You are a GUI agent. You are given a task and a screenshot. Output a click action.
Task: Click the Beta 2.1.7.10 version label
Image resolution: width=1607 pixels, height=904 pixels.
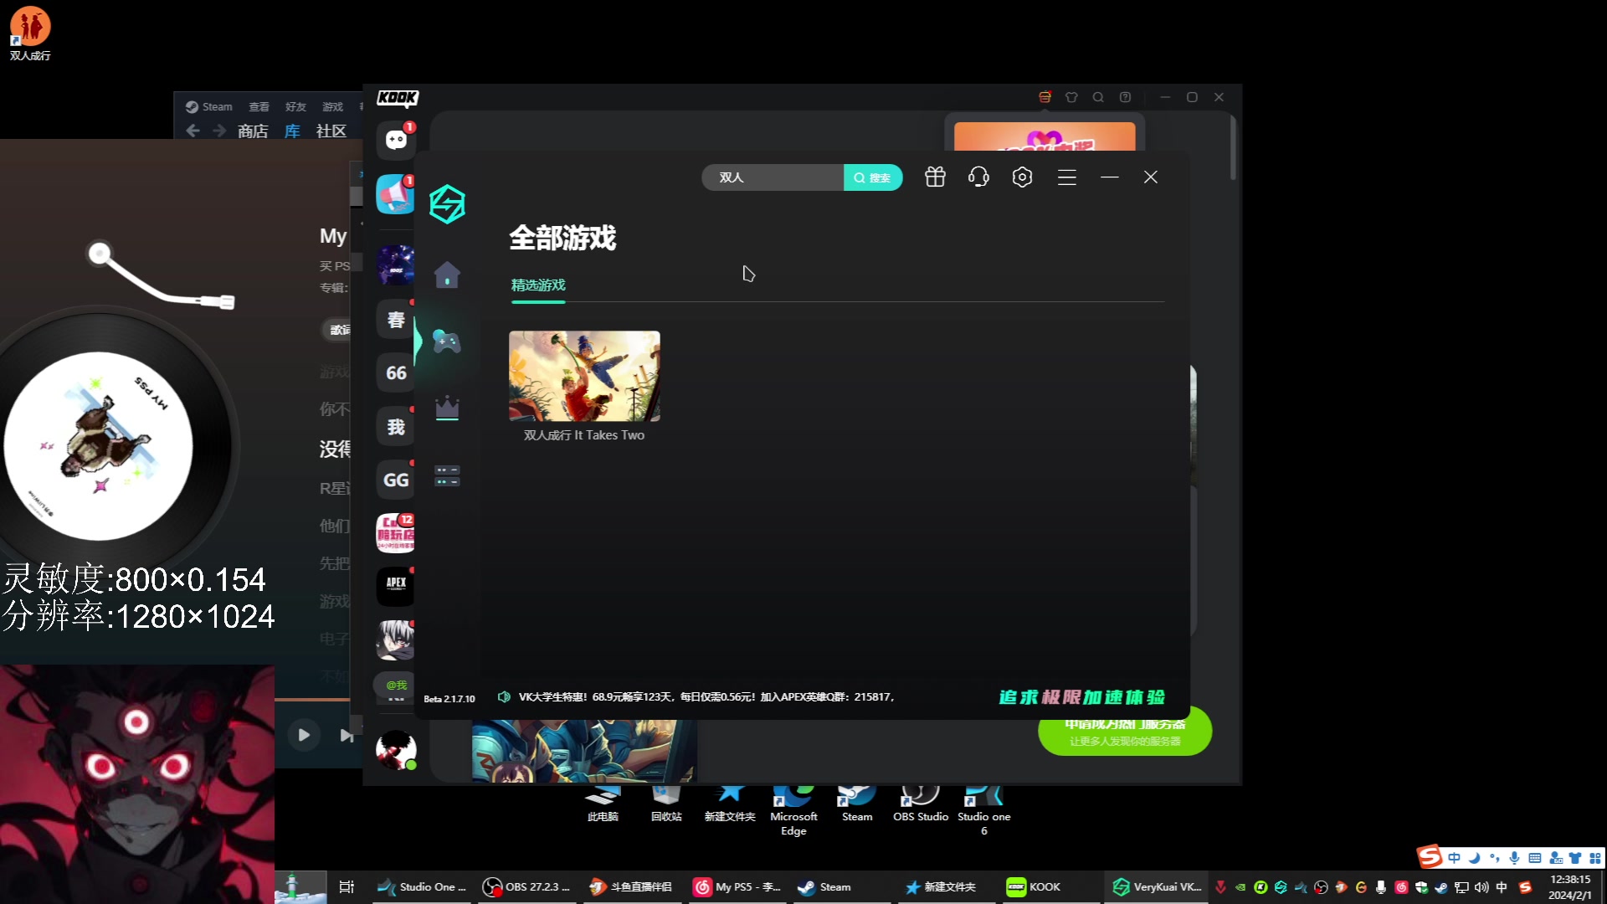click(x=449, y=699)
